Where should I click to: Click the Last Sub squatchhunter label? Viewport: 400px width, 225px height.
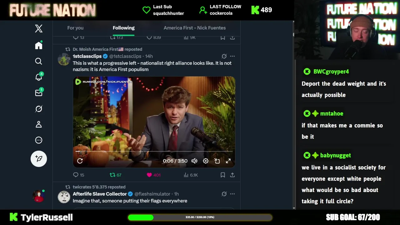[163, 10]
